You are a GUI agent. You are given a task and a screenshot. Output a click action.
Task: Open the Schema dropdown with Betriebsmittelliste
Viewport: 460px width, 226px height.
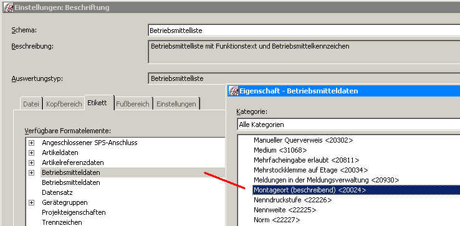pos(304,30)
